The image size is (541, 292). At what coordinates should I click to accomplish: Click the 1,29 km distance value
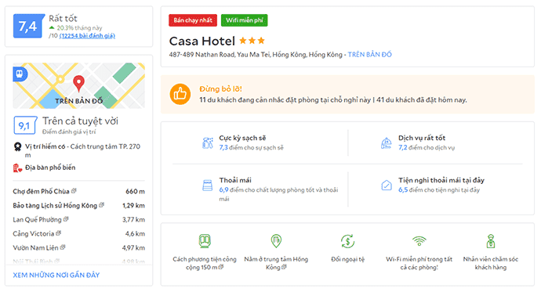[133, 206]
